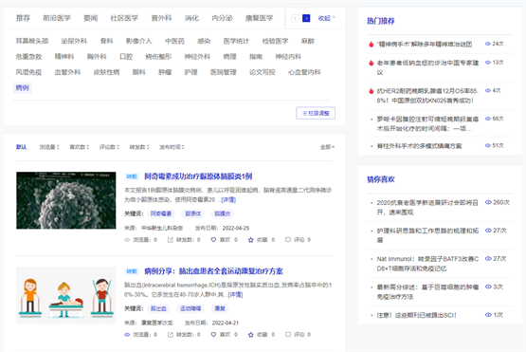Click the heart like icon on first article
This screenshot has width=526, height=352.
point(213,240)
